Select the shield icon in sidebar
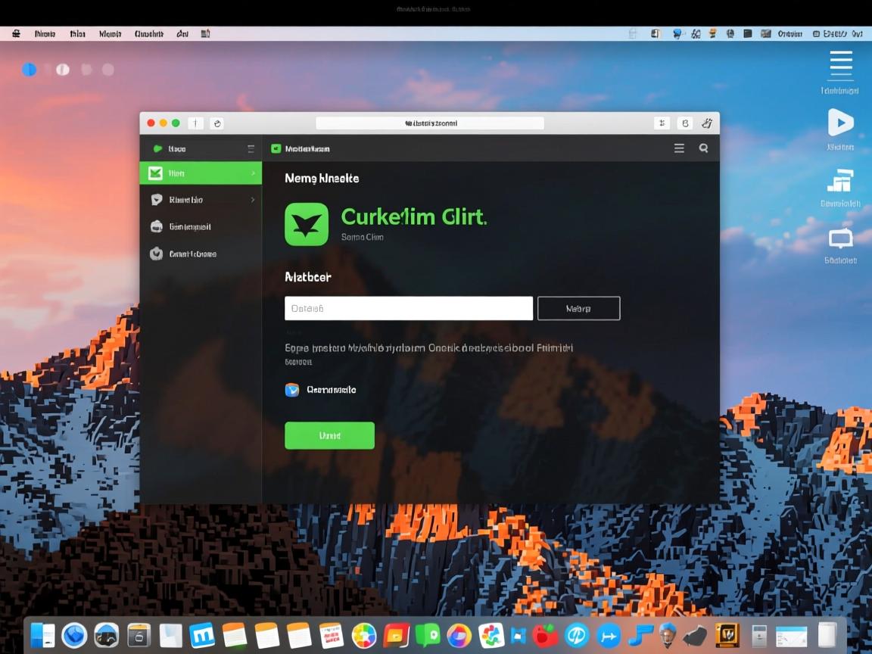872x654 pixels. point(156,254)
